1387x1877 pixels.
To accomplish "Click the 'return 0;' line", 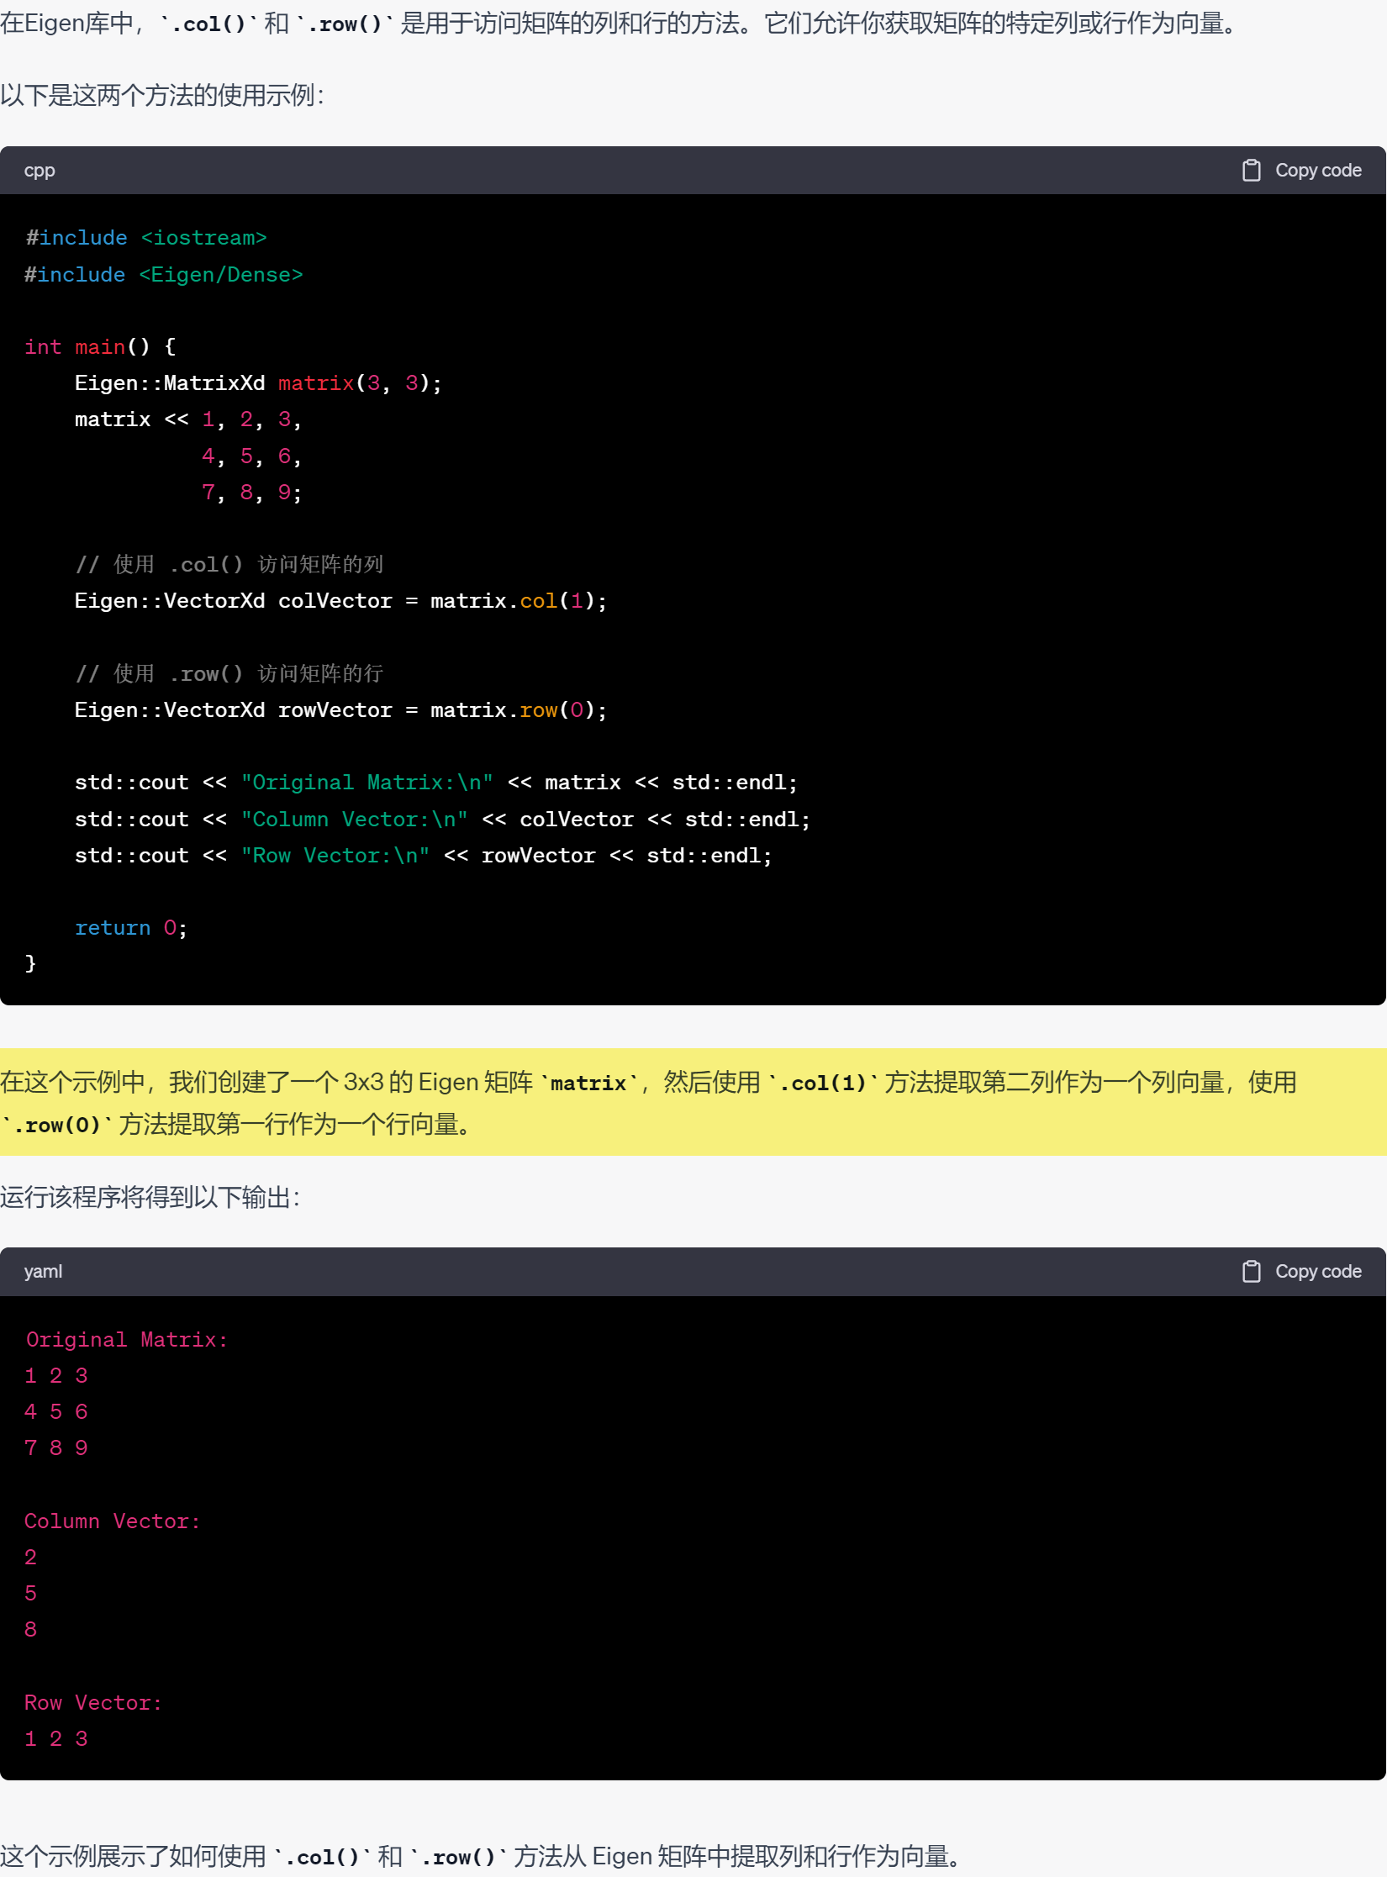I will click(x=131, y=928).
